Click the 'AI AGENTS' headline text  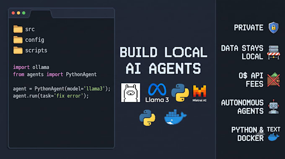tap(163, 68)
